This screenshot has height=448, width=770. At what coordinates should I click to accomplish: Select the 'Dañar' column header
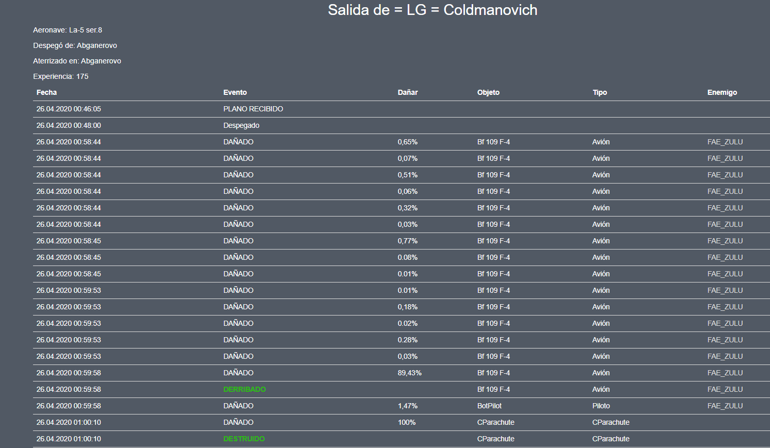point(408,92)
